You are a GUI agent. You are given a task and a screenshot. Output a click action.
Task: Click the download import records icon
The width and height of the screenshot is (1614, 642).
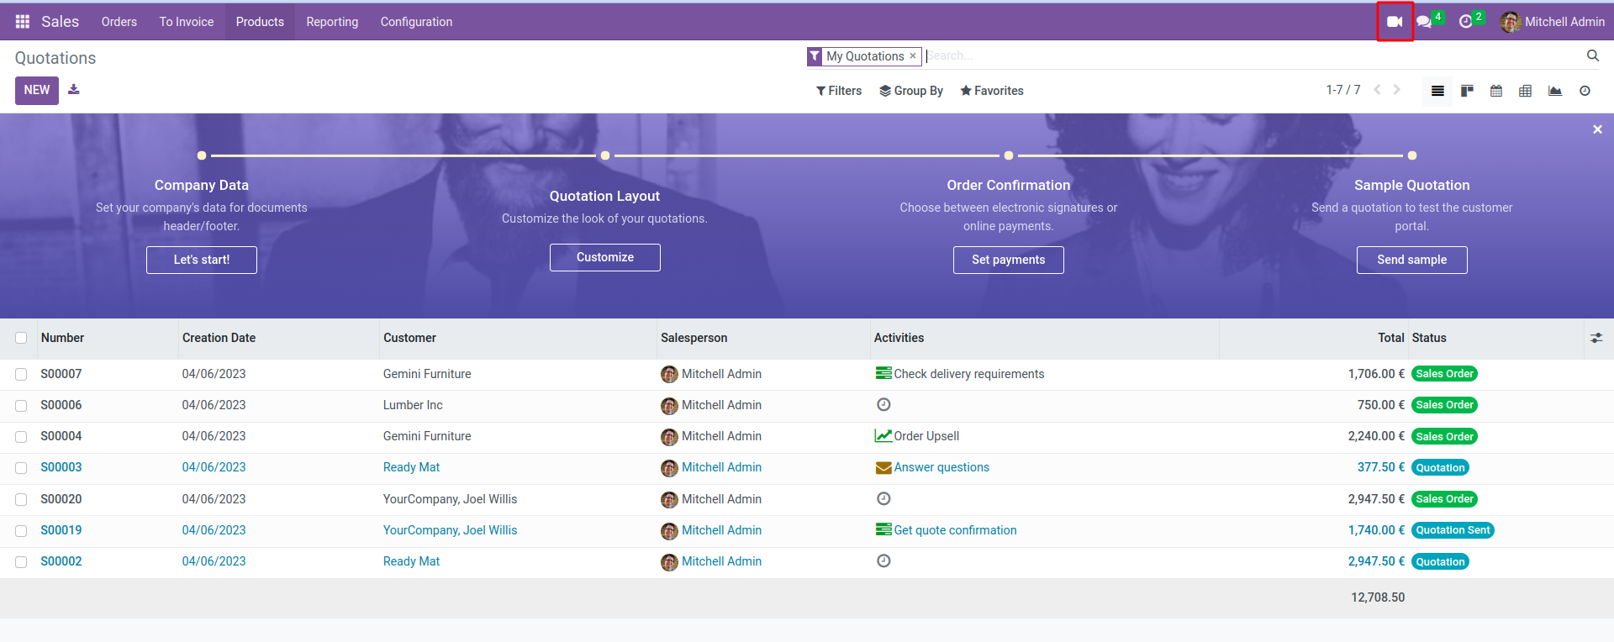[x=74, y=90]
